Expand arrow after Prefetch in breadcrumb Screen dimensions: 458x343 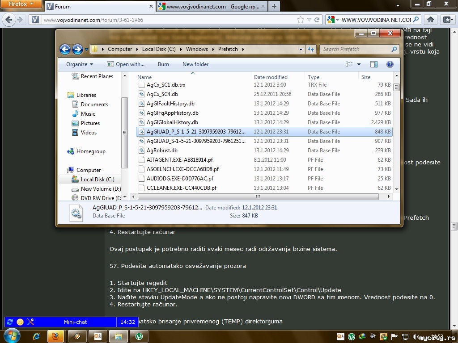pyautogui.click(x=243, y=49)
